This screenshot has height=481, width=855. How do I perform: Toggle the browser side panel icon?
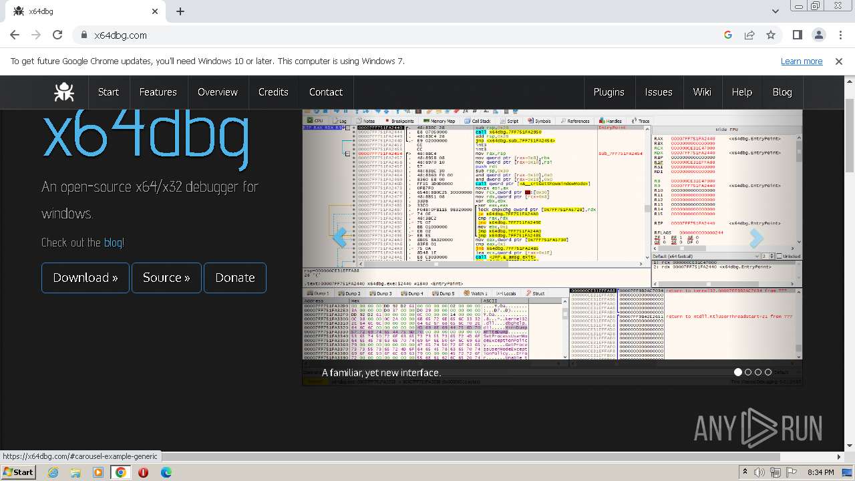(x=798, y=35)
